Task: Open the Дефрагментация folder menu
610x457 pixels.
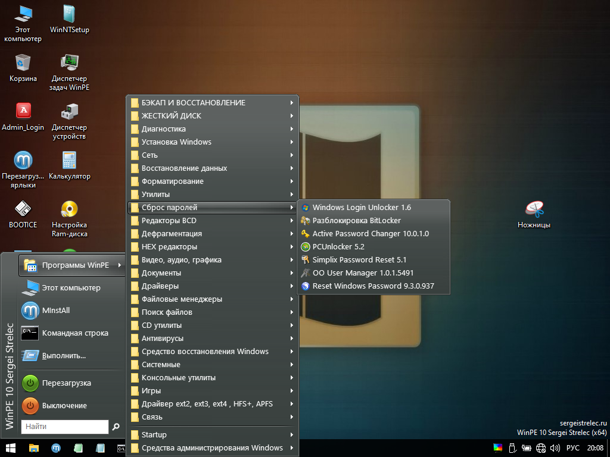Action: pyautogui.click(x=213, y=233)
